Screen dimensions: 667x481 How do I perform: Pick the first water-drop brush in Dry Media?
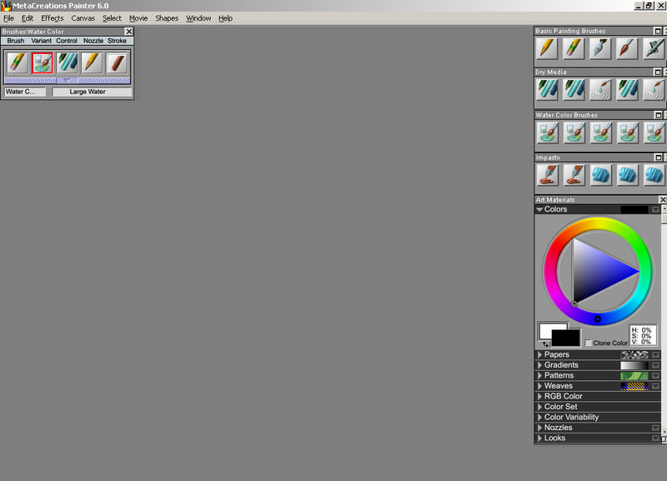point(600,90)
